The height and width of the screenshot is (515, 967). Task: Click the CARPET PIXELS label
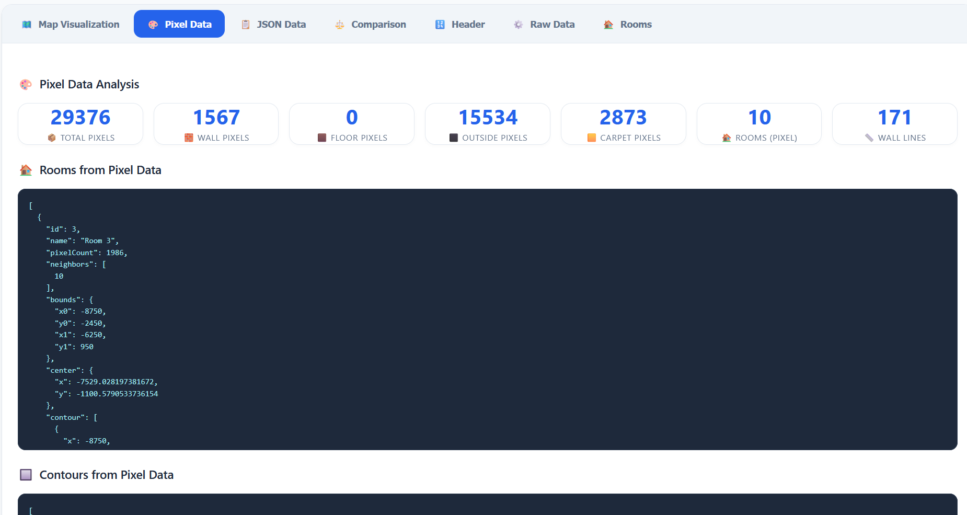pyautogui.click(x=630, y=138)
